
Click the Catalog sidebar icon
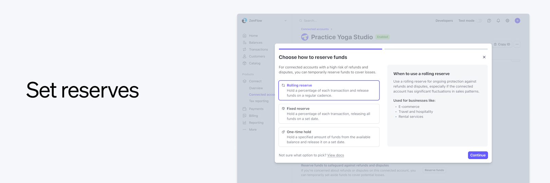coord(244,63)
